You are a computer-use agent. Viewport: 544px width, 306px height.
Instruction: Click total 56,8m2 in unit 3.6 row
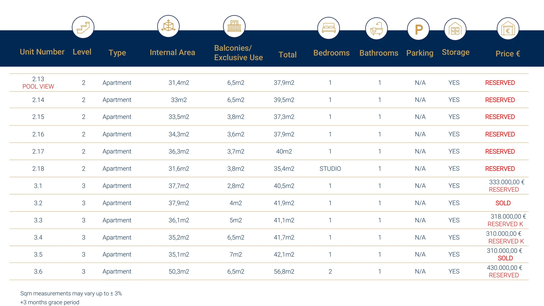pos(284,271)
